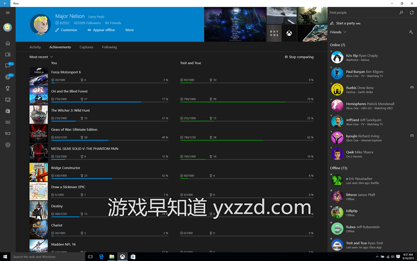Open friend JeffSand Jeff Sandquist
The height and width of the screenshot is (261, 417).
[372, 122]
